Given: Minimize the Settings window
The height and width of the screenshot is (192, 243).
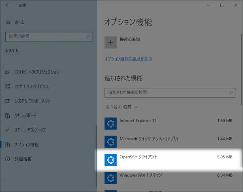Looking at the screenshot, I should pos(208,5).
